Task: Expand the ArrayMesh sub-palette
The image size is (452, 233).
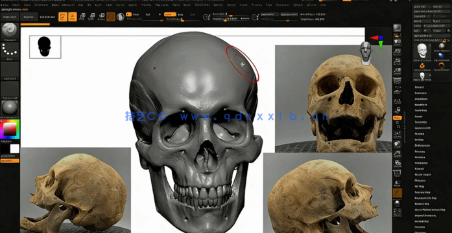Action: click(421, 98)
